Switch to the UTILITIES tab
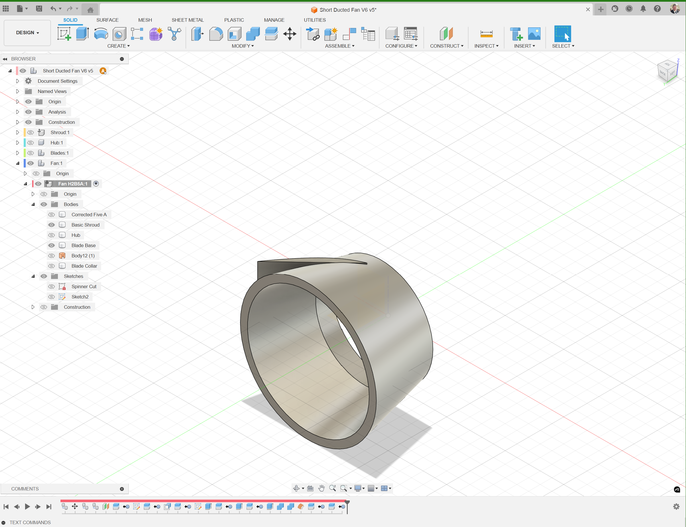The image size is (686, 527). click(x=314, y=20)
